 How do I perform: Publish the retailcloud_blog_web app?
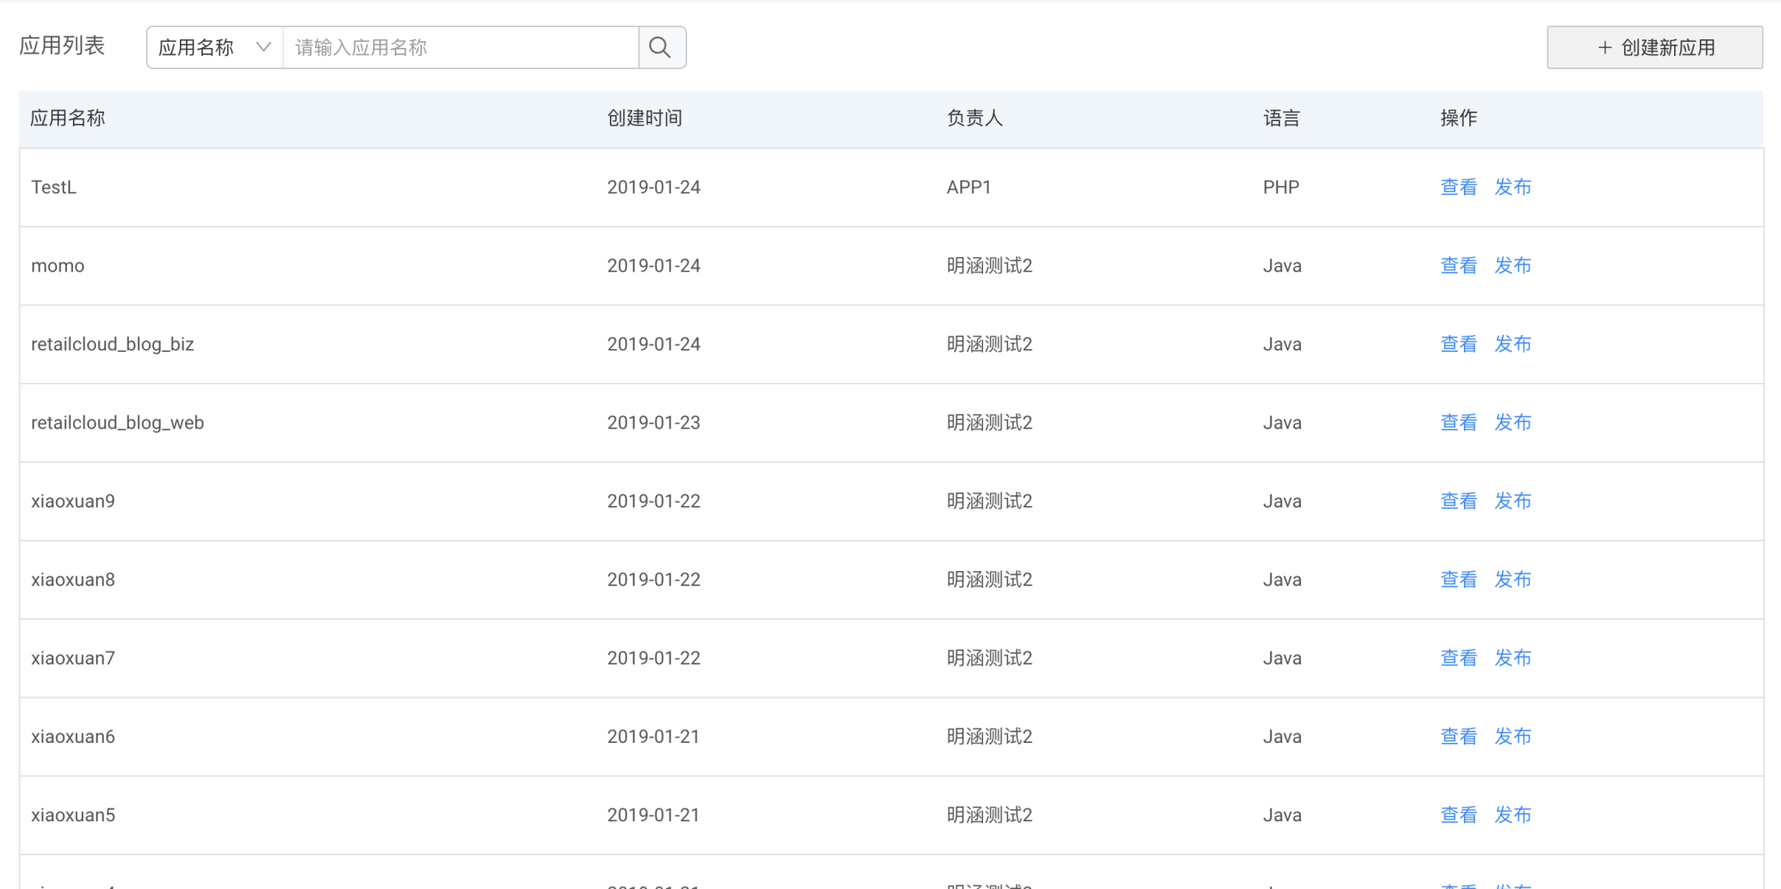pos(1512,422)
